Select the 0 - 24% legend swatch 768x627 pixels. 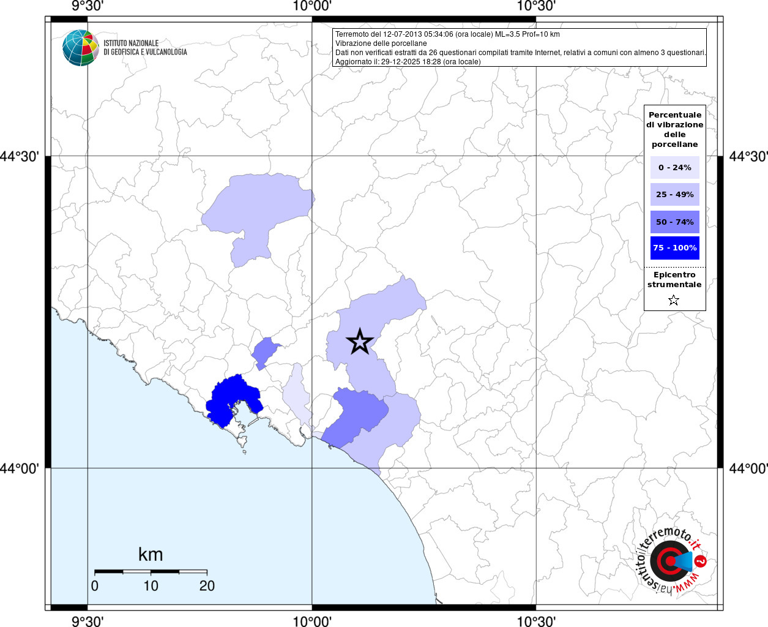tap(675, 167)
